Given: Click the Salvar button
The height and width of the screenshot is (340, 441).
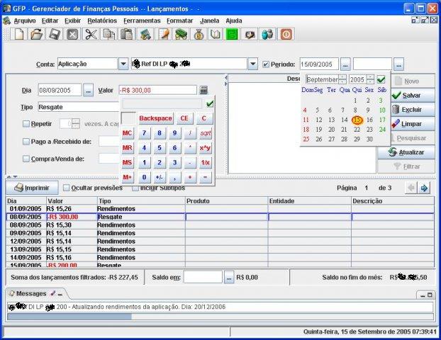Looking at the screenshot, I should pyautogui.click(x=406, y=95).
